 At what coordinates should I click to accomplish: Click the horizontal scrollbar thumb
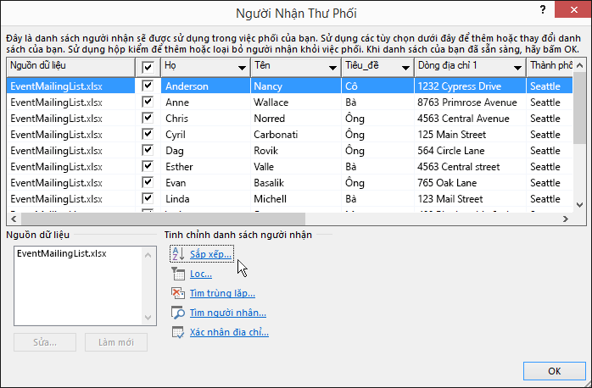[163, 219]
